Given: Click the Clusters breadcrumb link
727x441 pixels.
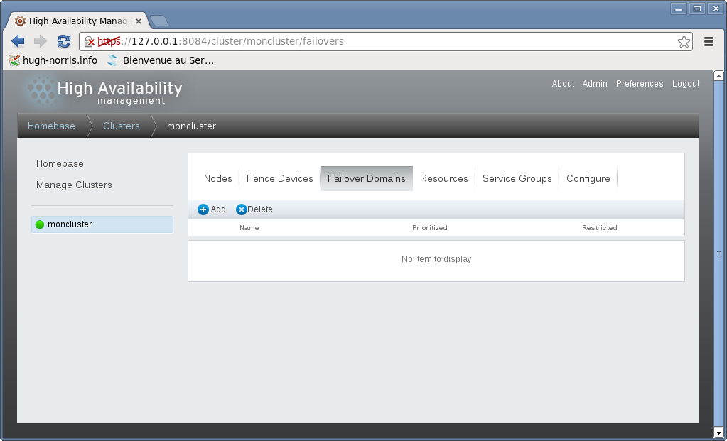Looking at the screenshot, I should pyautogui.click(x=121, y=126).
